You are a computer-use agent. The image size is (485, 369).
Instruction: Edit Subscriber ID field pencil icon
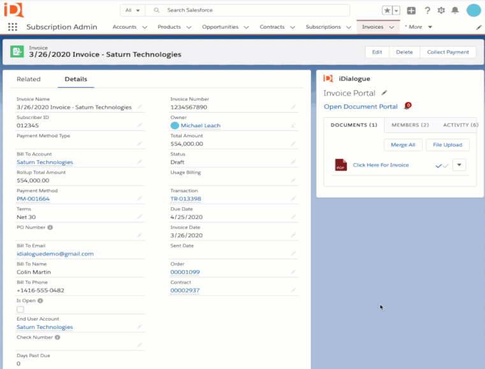[140, 125]
